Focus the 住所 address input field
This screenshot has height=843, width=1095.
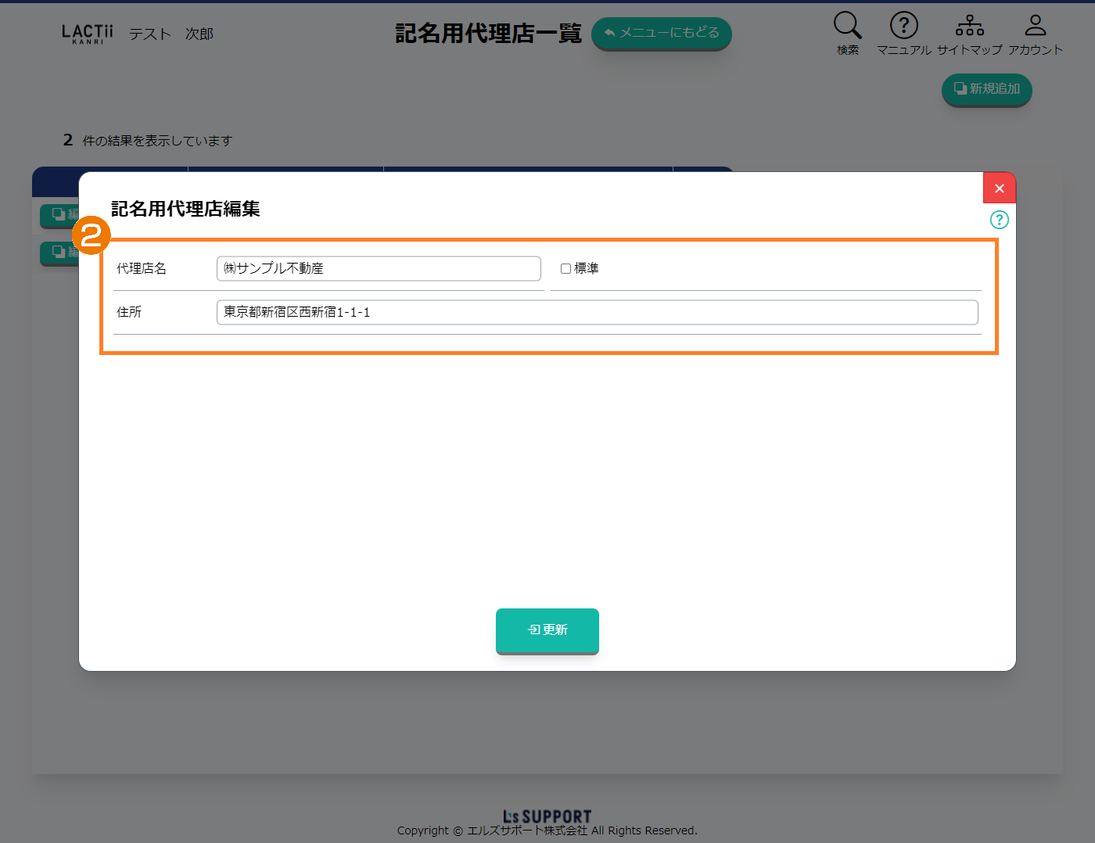(597, 312)
